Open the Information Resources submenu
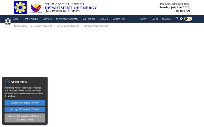Viewport: 204px width, 127px height. [x=96, y=26]
